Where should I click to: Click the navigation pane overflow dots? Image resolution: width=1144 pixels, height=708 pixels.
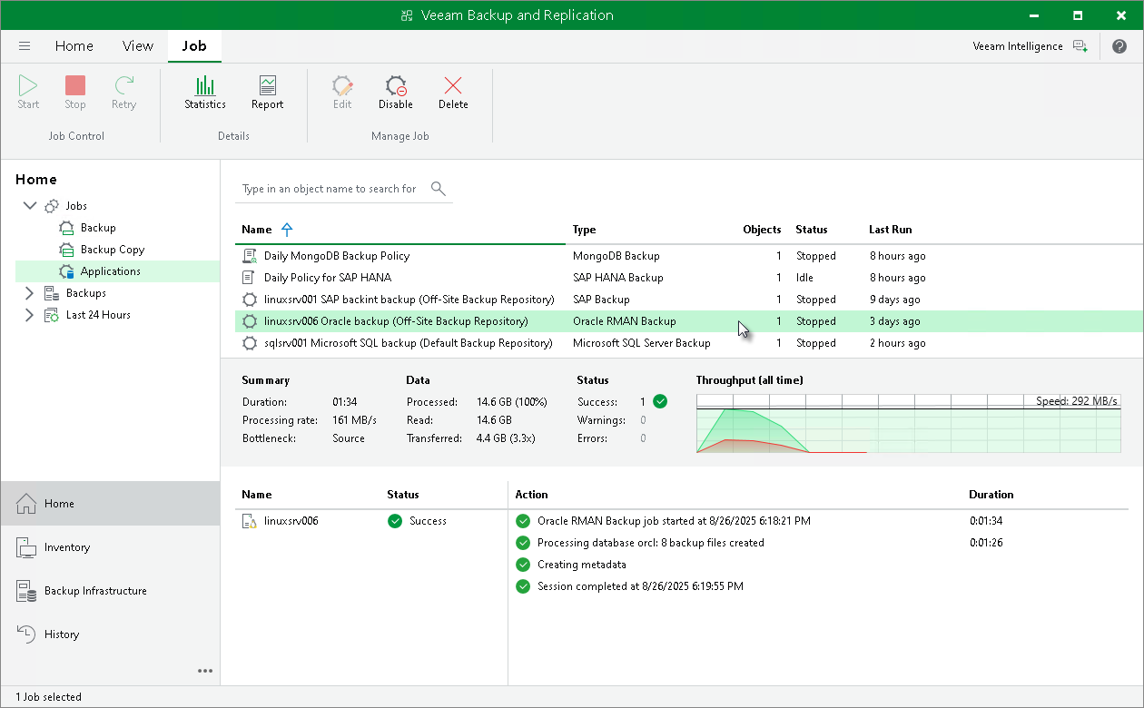click(205, 671)
